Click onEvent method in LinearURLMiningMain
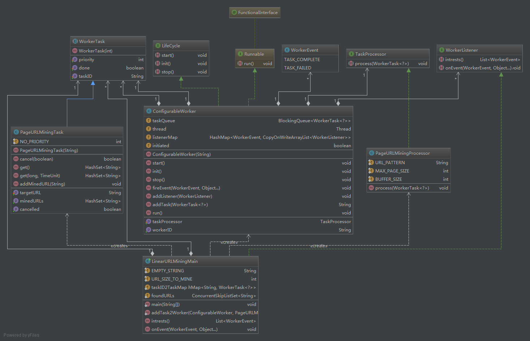 [x=201, y=329]
